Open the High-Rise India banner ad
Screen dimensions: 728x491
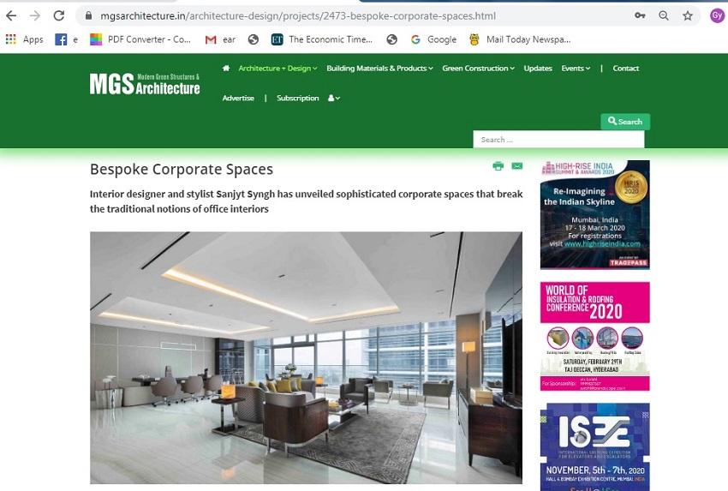point(594,214)
